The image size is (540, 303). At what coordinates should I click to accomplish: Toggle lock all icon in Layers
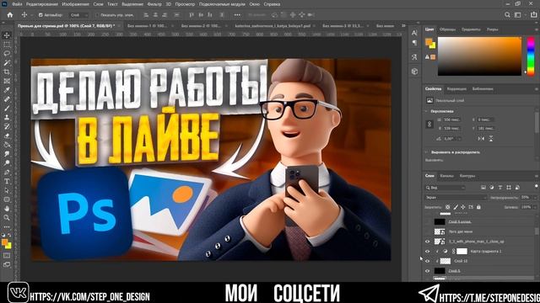(478, 207)
